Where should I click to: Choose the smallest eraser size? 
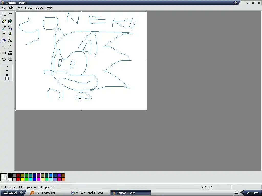(7, 66)
